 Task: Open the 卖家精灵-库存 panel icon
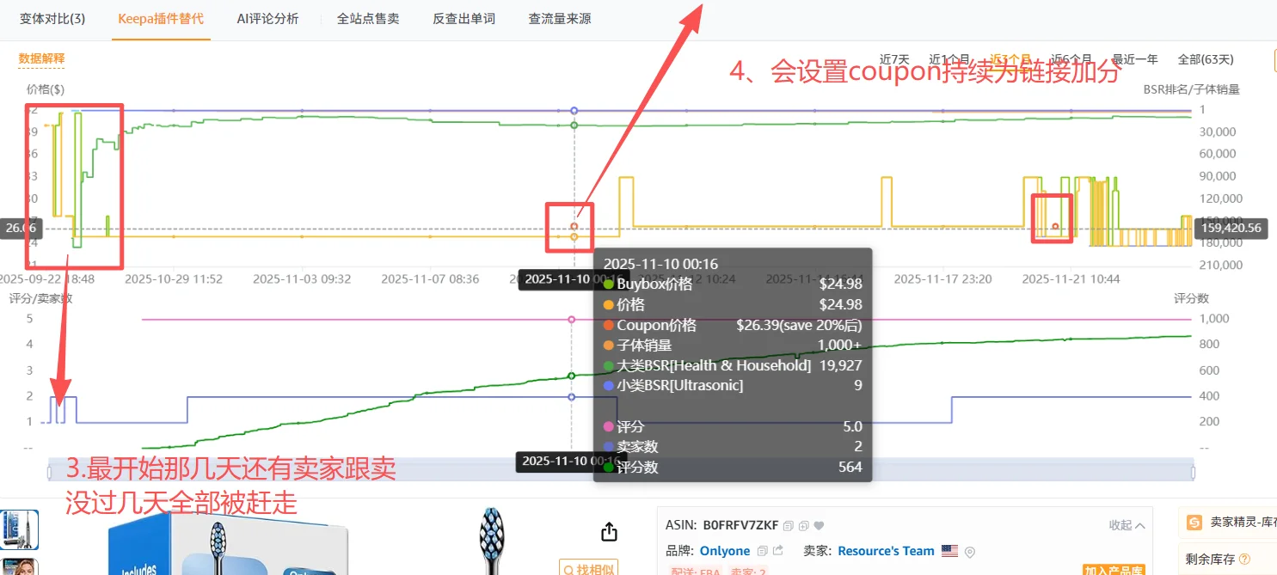tap(1194, 523)
